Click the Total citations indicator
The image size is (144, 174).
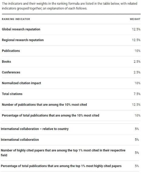pos(12,94)
